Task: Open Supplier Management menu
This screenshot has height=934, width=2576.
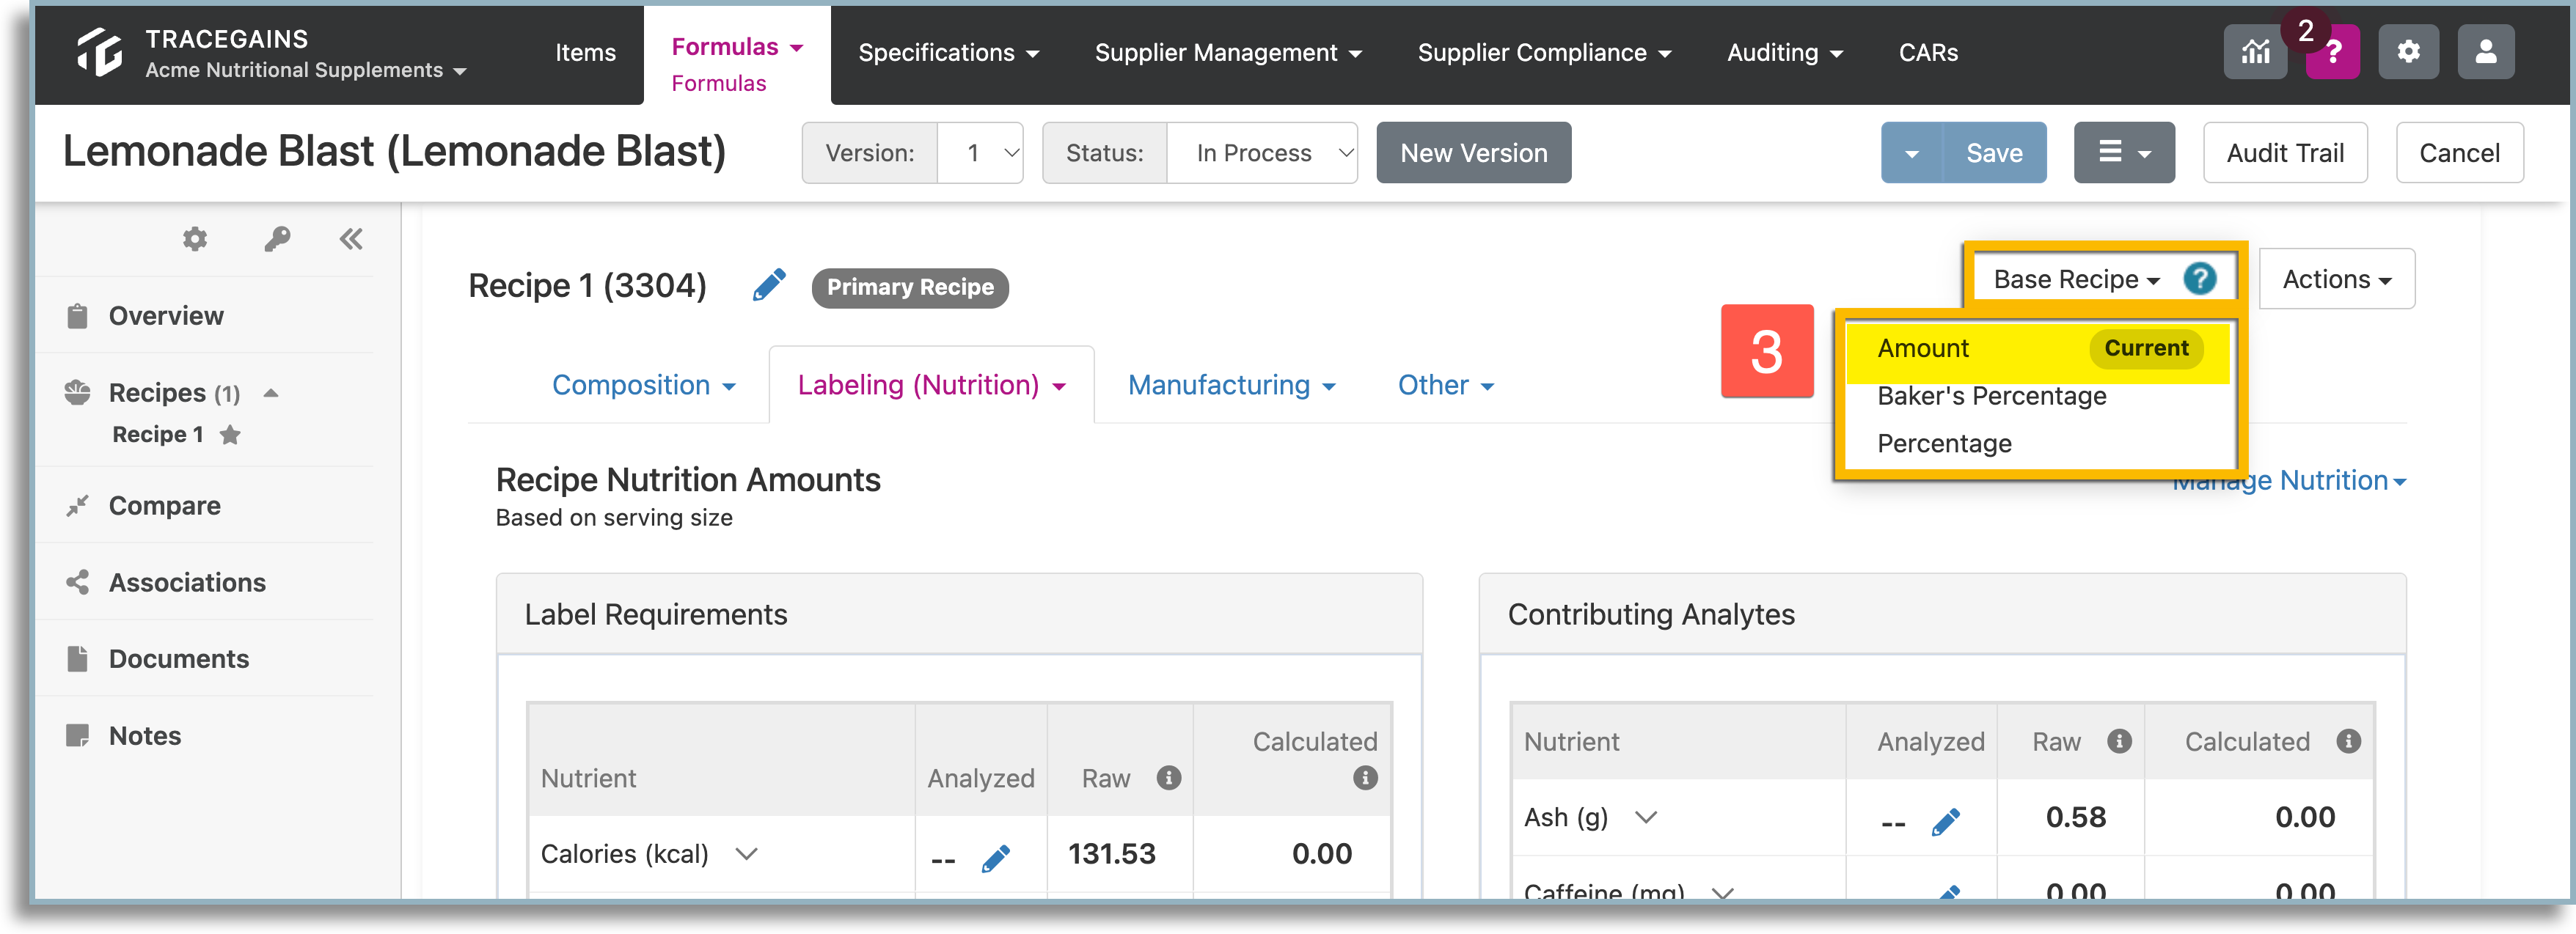Action: click(x=1228, y=53)
